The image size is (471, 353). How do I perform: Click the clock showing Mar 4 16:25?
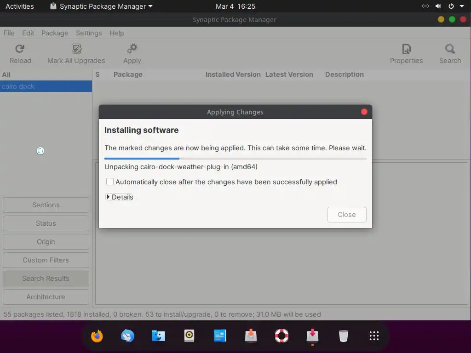pyautogui.click(x=235, y=6)
